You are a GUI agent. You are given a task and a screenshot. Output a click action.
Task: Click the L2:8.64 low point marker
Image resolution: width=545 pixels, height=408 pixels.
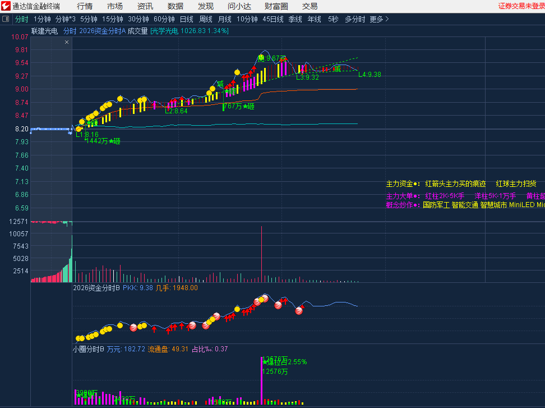point(176,111)
